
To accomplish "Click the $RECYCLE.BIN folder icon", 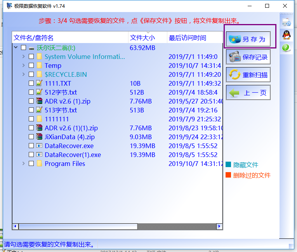I will tap(39, 74).
